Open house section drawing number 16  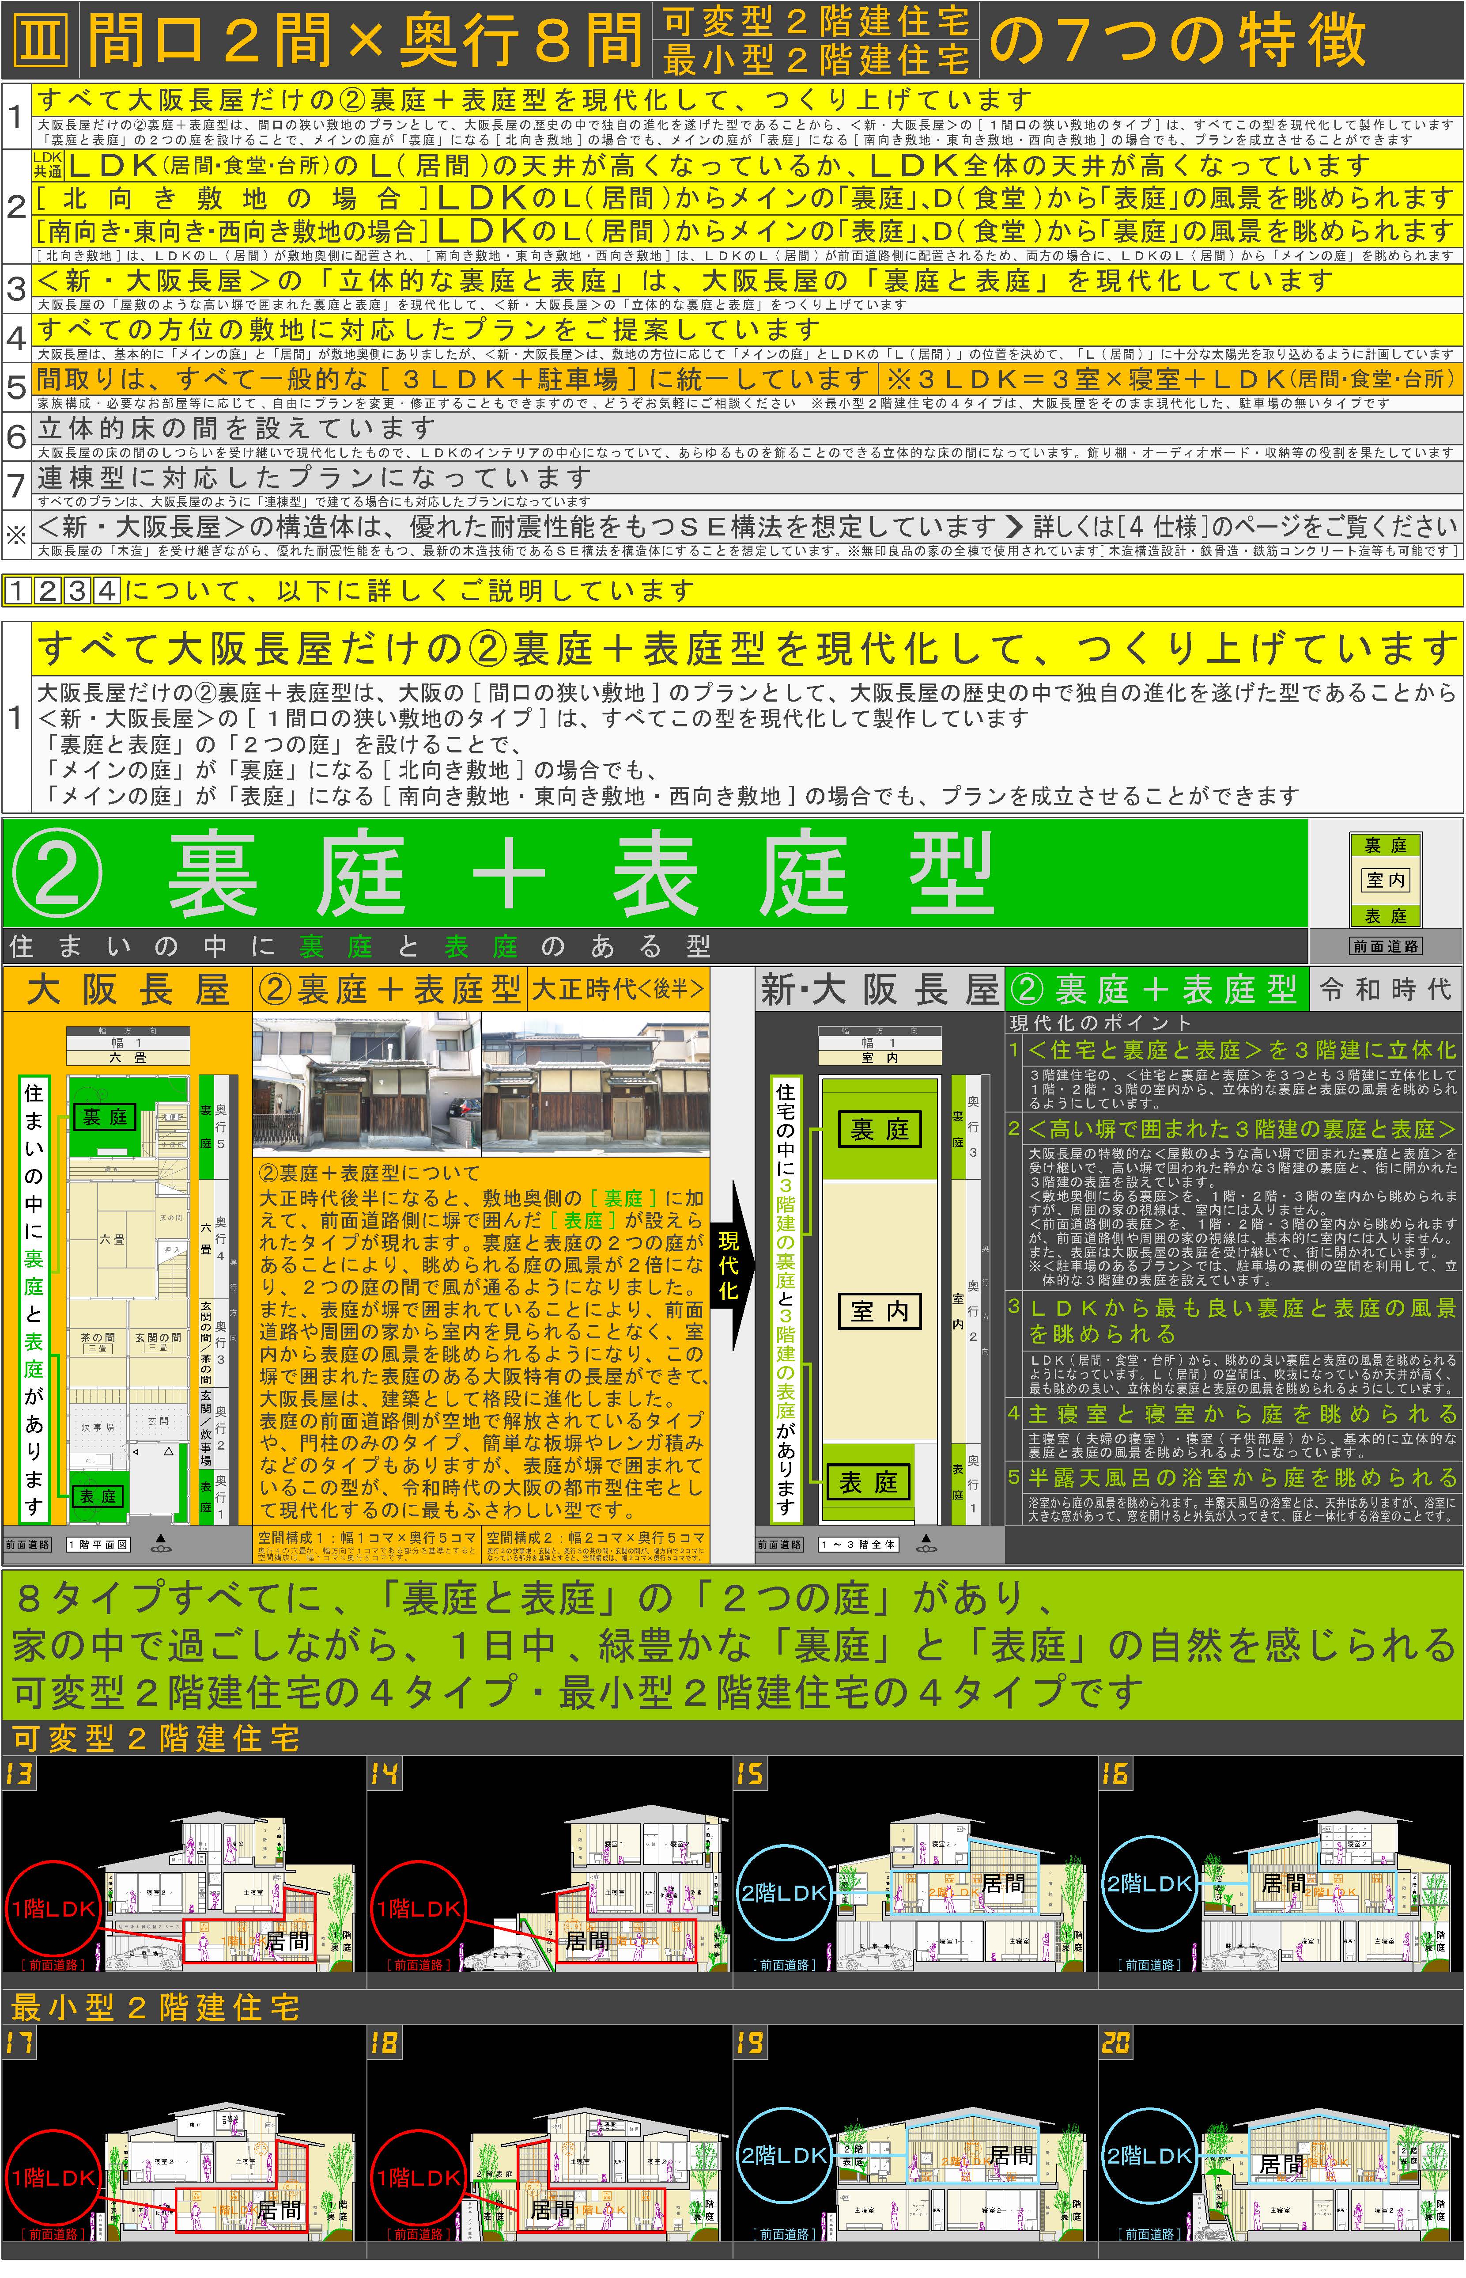point(1281,1872)
